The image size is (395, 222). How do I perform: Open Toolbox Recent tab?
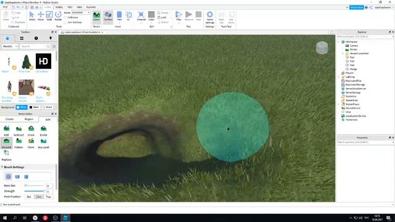click(x=36, y=38)
